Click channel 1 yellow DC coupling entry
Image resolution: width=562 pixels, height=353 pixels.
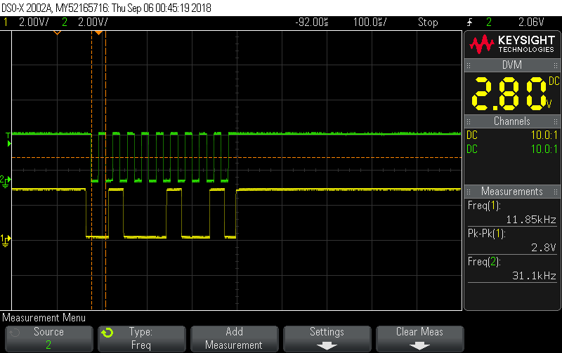(x=472, y=135)
